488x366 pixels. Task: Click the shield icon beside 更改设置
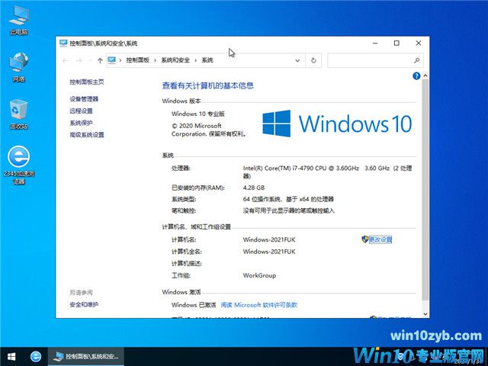coord(364,239)
